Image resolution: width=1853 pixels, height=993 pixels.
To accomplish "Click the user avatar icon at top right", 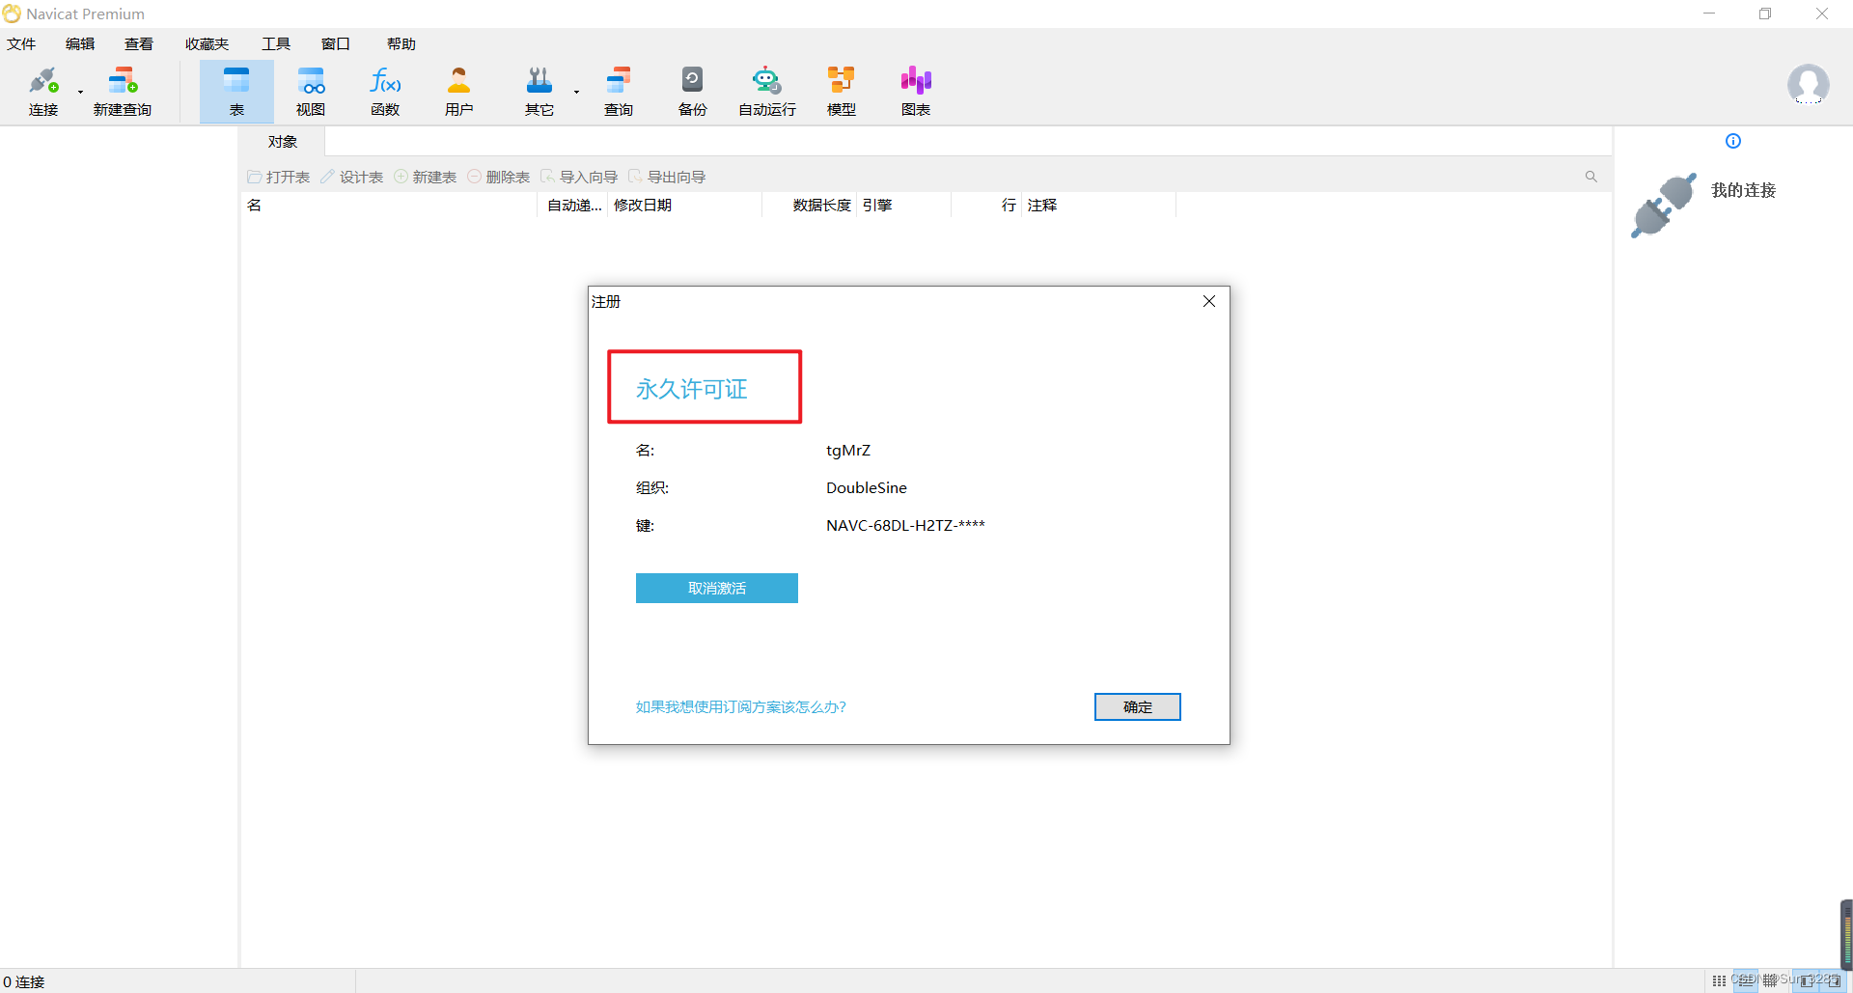I will pos(1808,85).
